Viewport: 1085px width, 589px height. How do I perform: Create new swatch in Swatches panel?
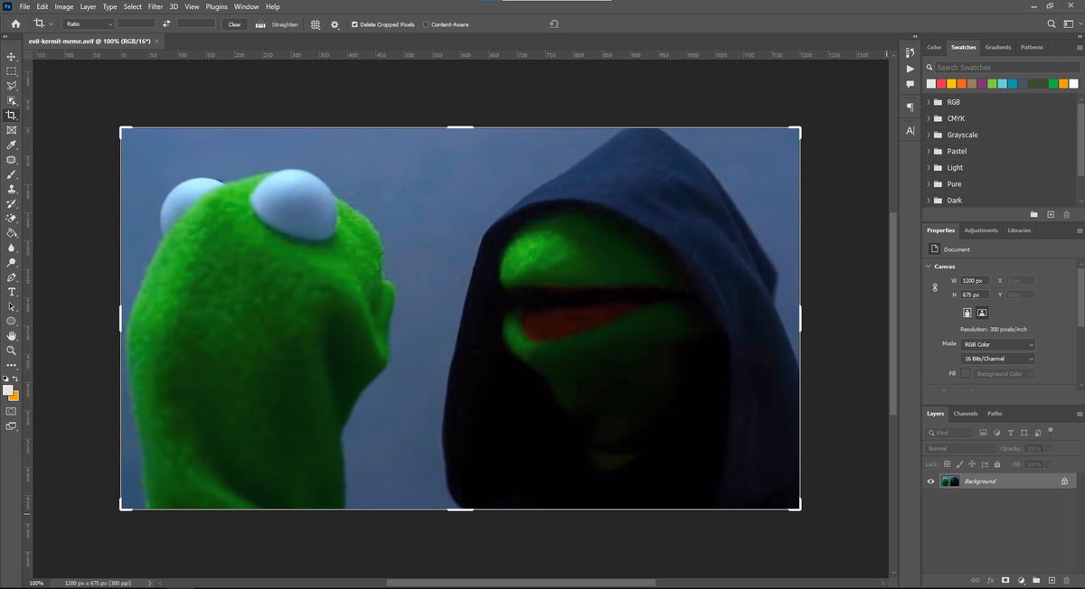point(1051,214)
